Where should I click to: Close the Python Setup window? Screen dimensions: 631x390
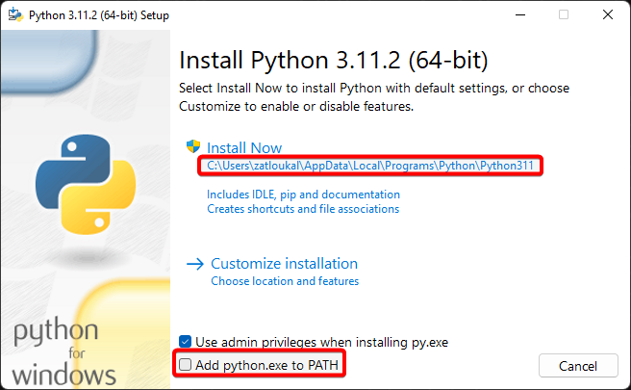[x=607, y=14]
